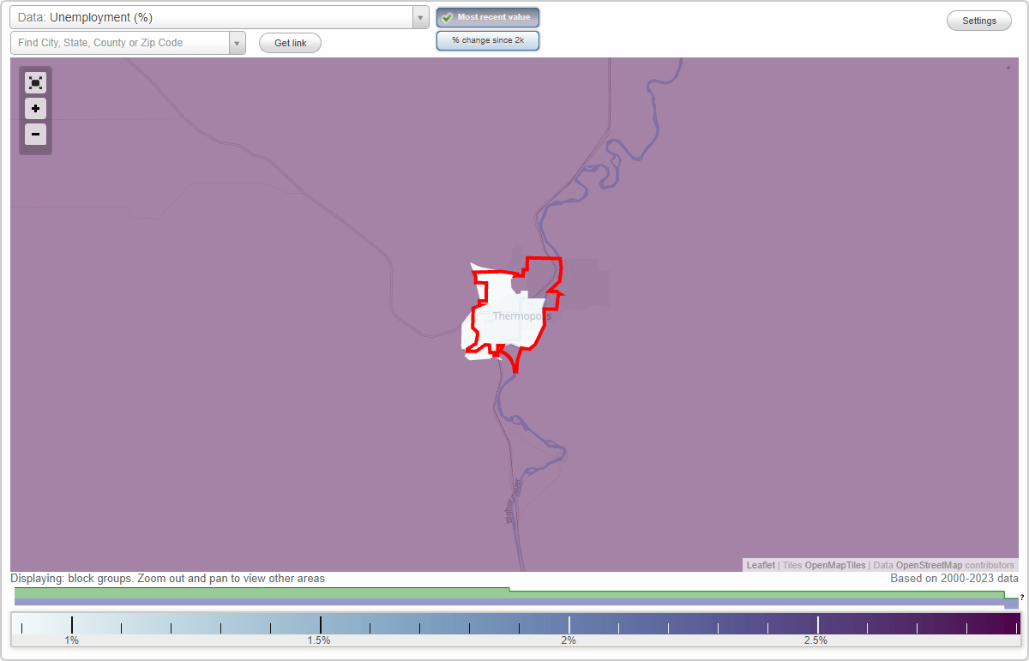Zoom in using the plus icon

pyautogui.click(x=35, y=109)
